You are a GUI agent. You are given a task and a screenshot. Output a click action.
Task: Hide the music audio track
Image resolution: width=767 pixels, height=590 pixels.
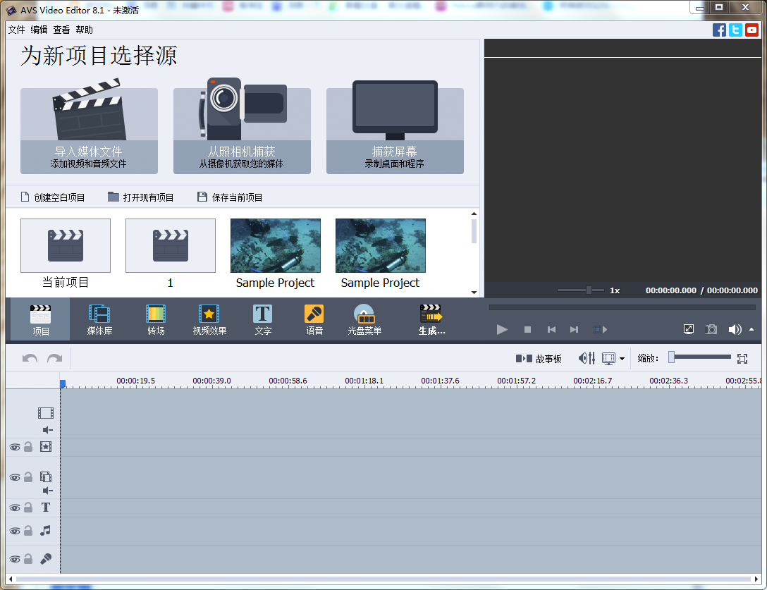point(16,531)
